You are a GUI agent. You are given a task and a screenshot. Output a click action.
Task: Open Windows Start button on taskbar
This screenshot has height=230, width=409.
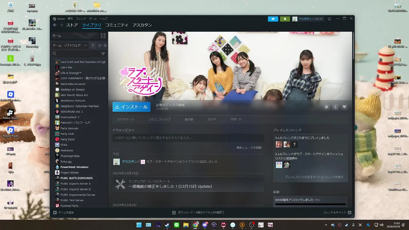pyautogui.click(x=139, y=225)
